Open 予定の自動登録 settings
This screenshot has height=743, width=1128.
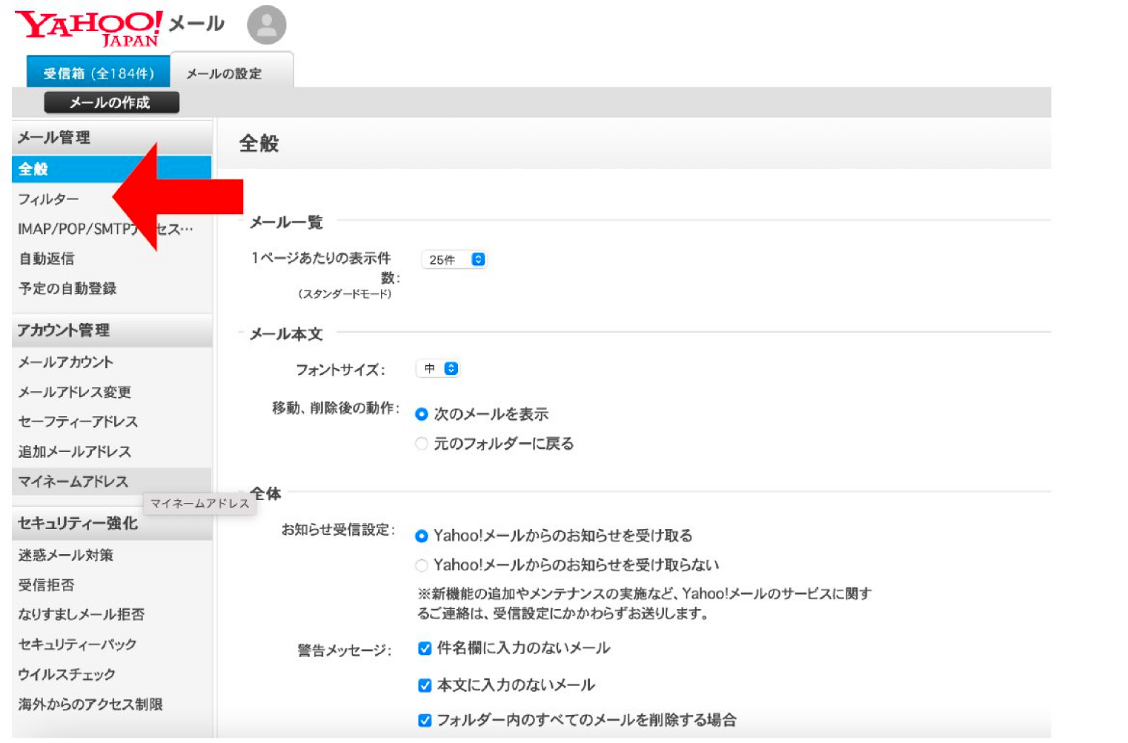[67, 288]
